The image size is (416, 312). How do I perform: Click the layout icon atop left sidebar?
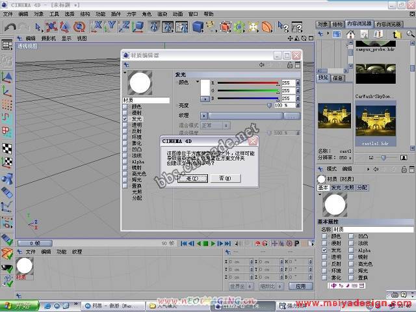[7, 45]
